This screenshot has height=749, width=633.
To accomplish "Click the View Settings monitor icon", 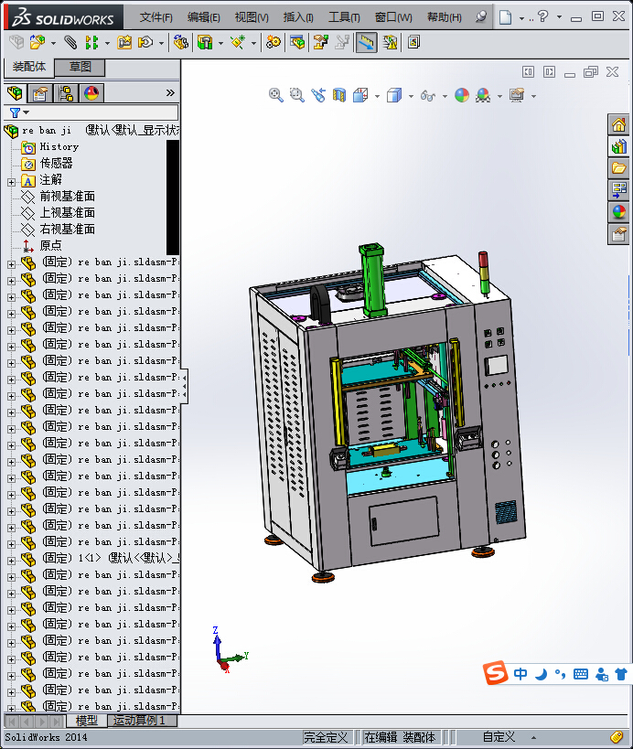I will tap(517, 95).
